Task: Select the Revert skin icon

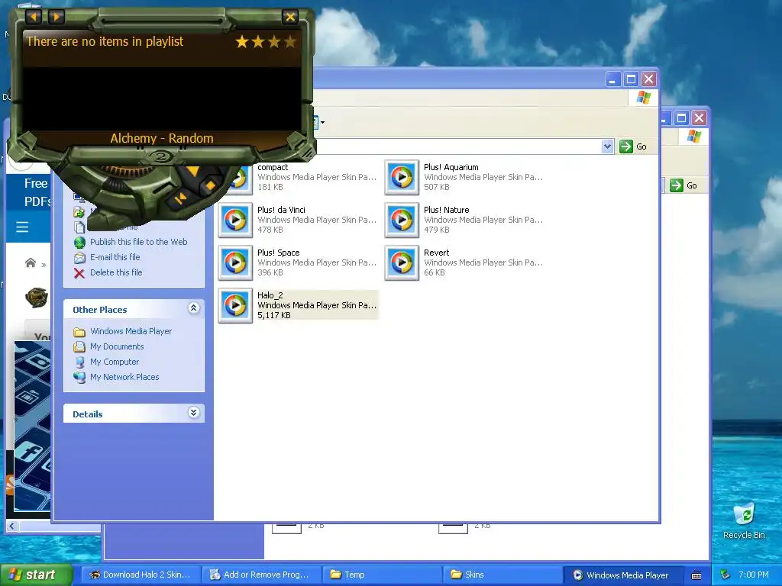Action: point(402,262)
